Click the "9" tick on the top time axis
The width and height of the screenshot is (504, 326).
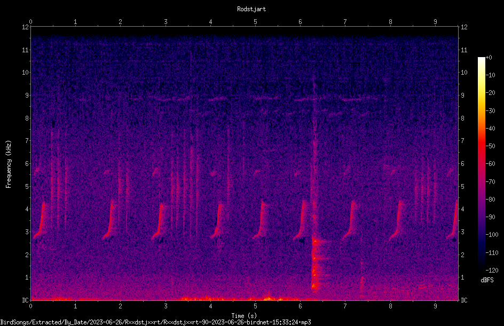[x=435, y=22]
